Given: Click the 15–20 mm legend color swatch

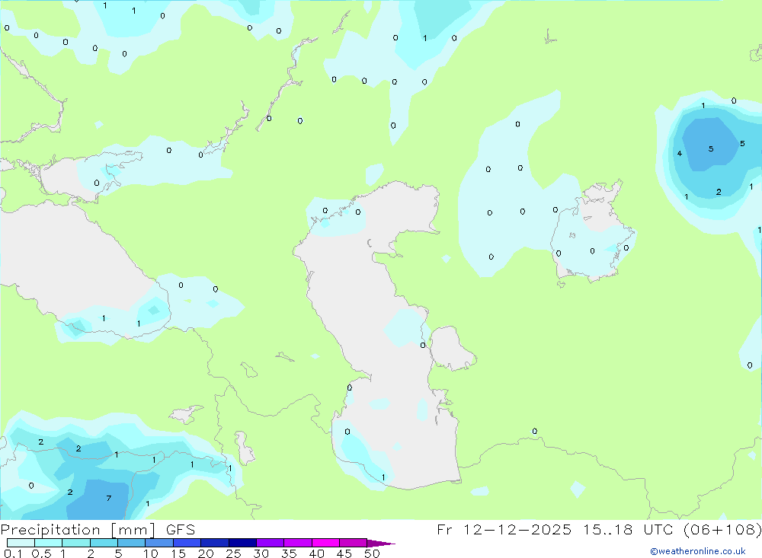Looking at the screenshot, I should point(187,543).
